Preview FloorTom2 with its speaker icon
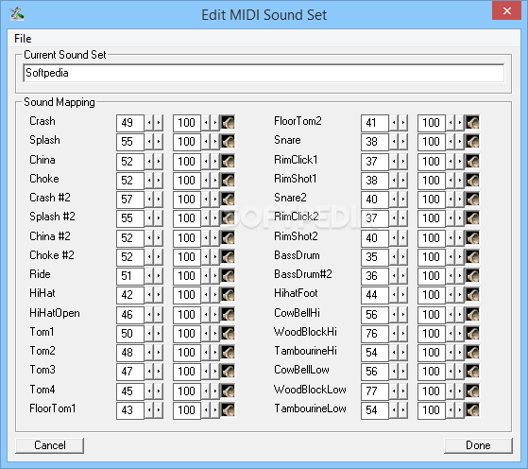The image size is (528, 469). click(472, 123)
